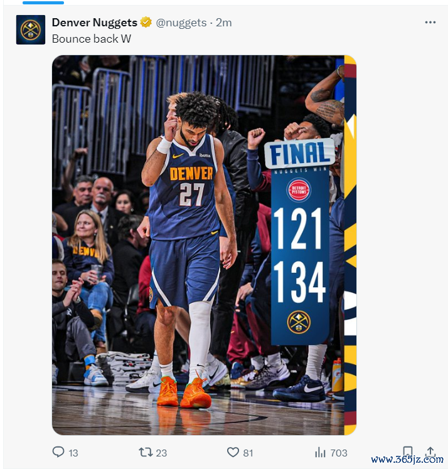Click the view count 703

pyautogui.click(x=339, y=453)
